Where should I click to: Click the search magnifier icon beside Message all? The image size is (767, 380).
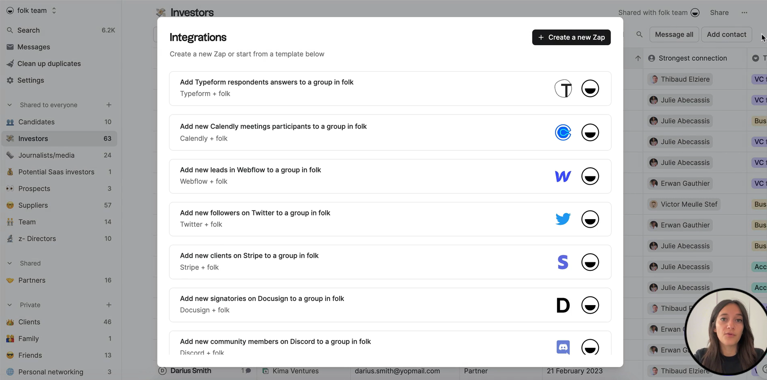(x=639, y=35)
